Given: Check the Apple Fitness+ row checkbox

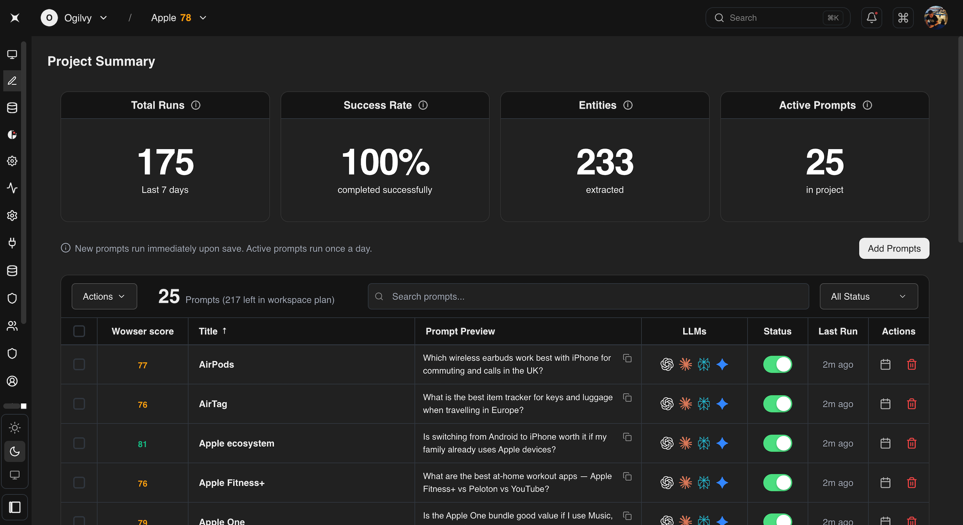Looking at the screenshot, I should coord(79,483).
